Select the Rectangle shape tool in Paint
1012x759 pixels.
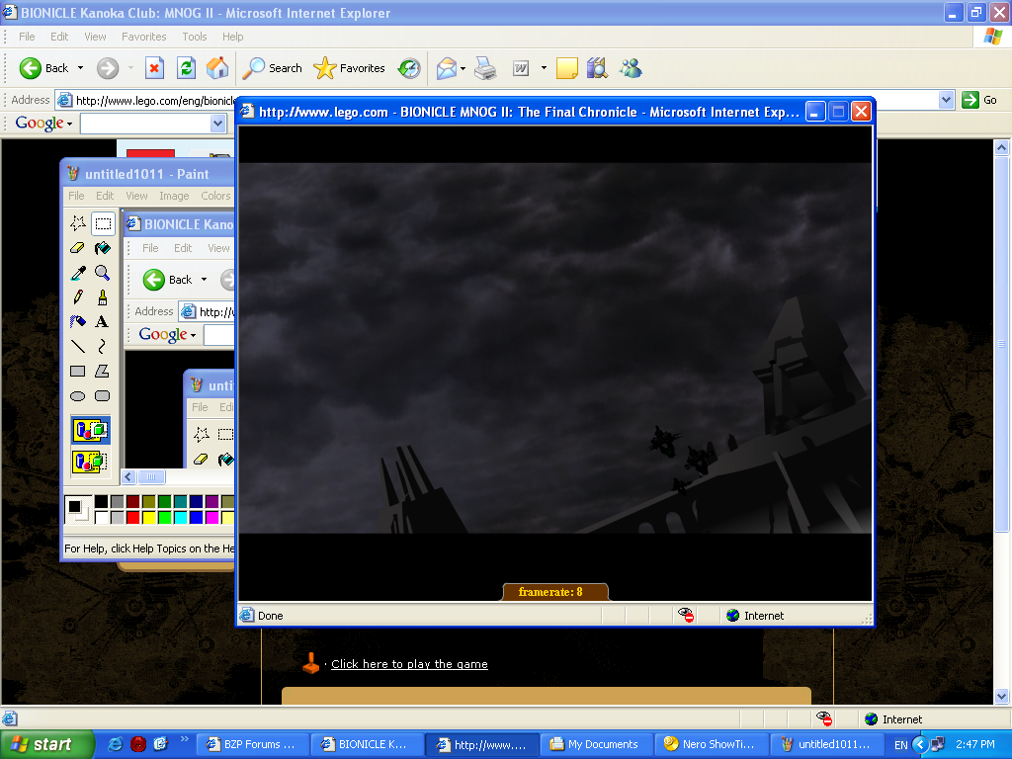(x=78, y=372)
